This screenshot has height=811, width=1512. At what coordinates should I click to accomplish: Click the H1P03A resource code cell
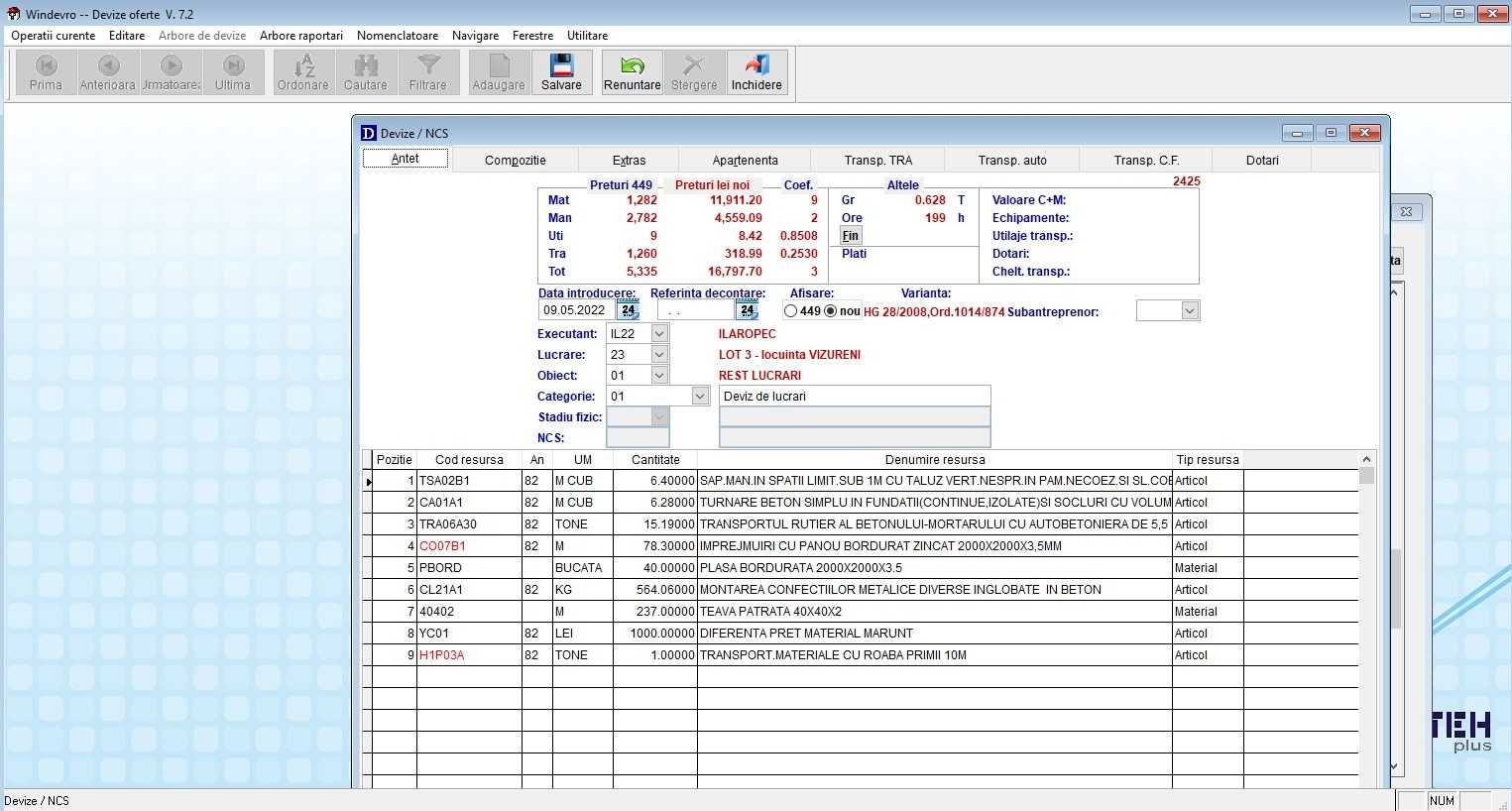pyautogui.click(x=469, y=655)
